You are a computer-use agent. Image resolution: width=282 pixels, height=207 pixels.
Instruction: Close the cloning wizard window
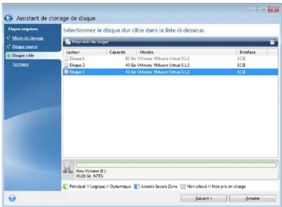click(273, 10)
